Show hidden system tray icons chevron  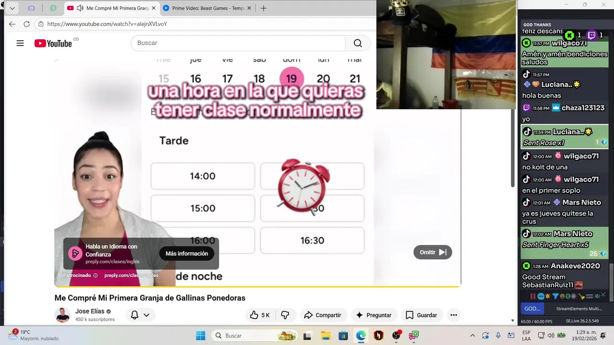tap(472, 335)
